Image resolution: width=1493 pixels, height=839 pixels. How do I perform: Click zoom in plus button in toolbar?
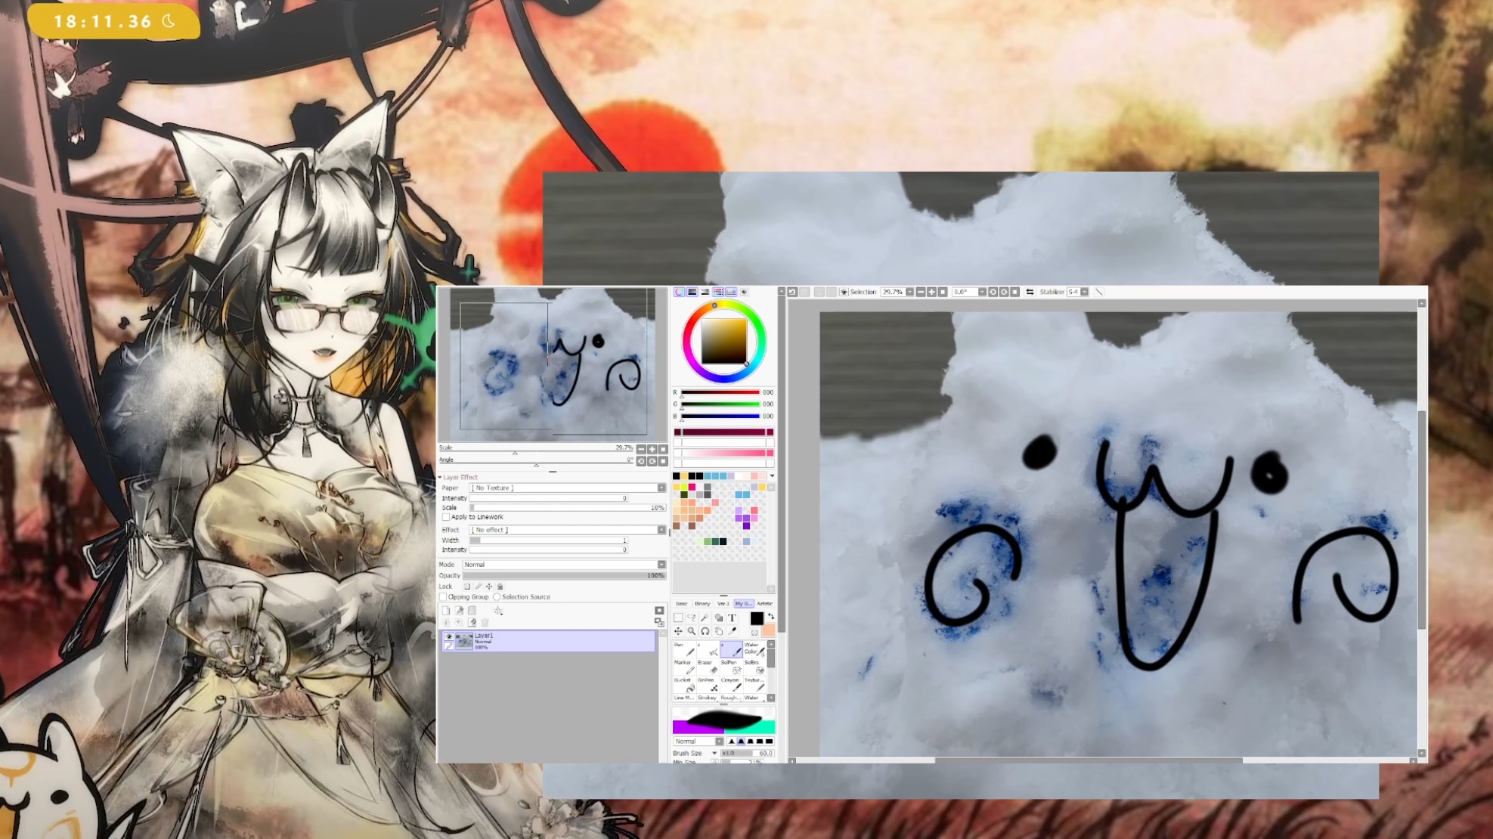tap(931, 292)
